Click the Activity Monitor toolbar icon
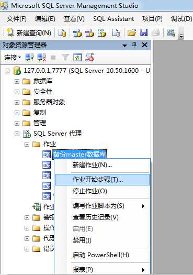Screen dimensions: 193x275 pos(171,32)
